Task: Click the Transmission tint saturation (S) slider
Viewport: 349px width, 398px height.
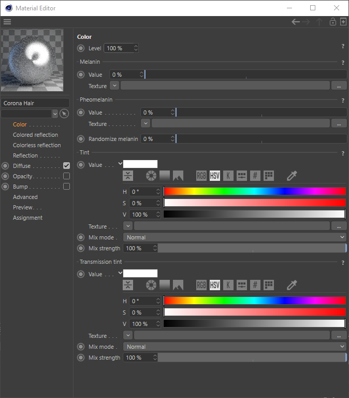Action: pos(255,312)
